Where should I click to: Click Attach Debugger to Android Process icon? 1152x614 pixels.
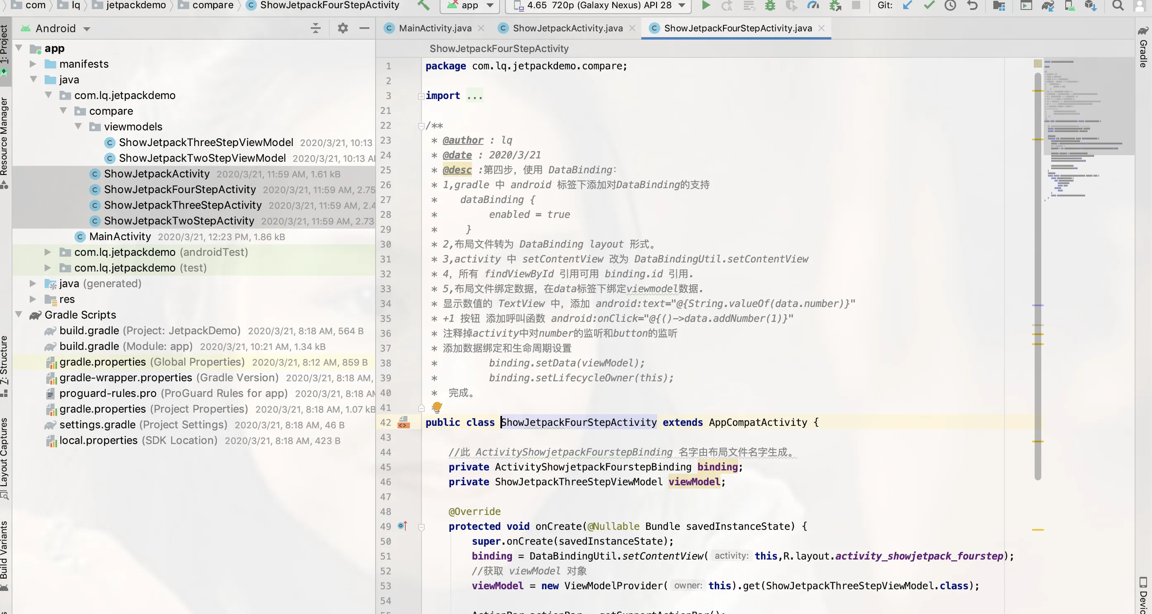pos(835,5)
